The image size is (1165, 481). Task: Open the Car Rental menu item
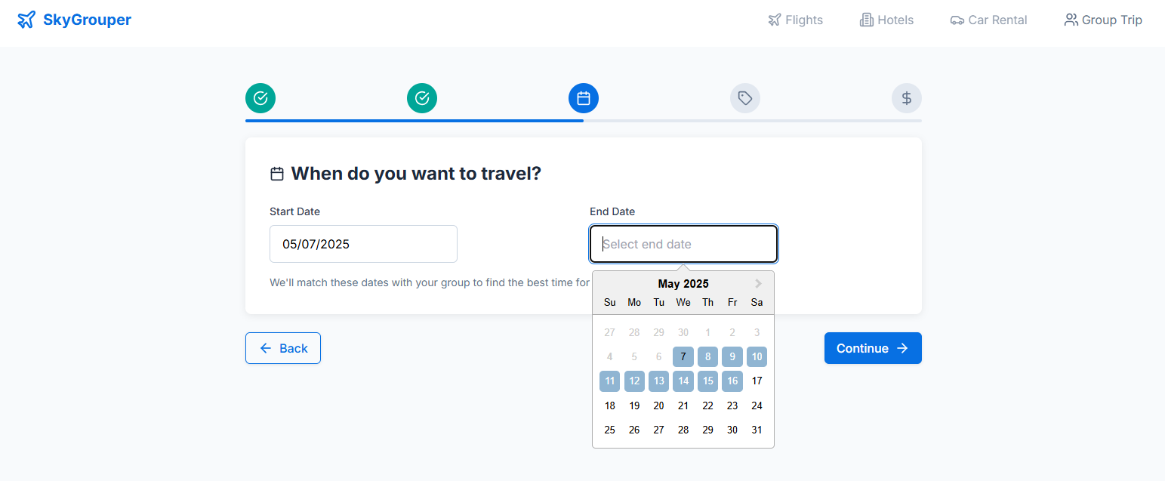point(988,20)
